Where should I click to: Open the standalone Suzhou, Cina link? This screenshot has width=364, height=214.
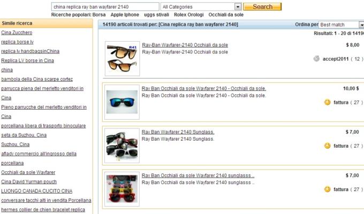[x=16, y=144]
